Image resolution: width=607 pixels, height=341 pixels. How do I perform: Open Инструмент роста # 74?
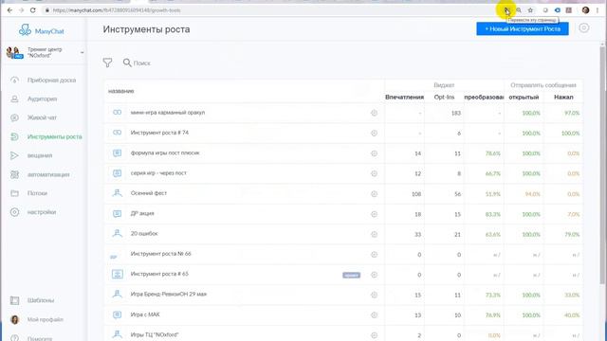tap(159, 133)
